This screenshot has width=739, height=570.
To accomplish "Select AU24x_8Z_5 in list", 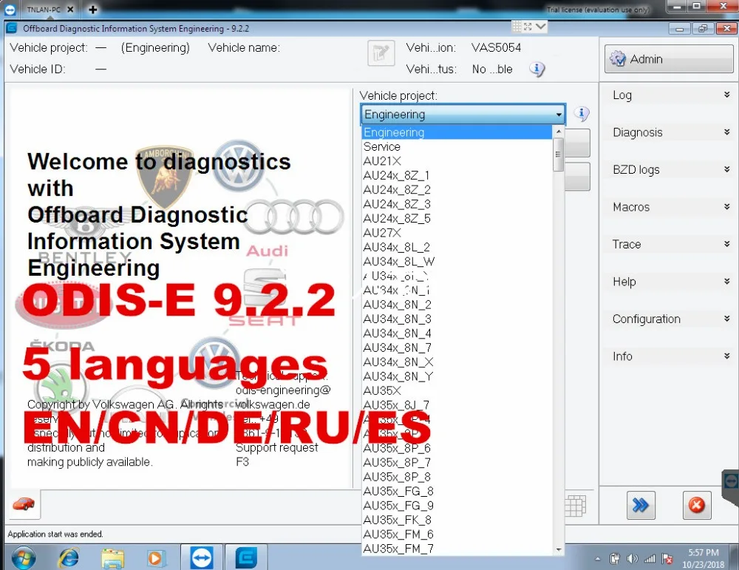I will 457,219.
